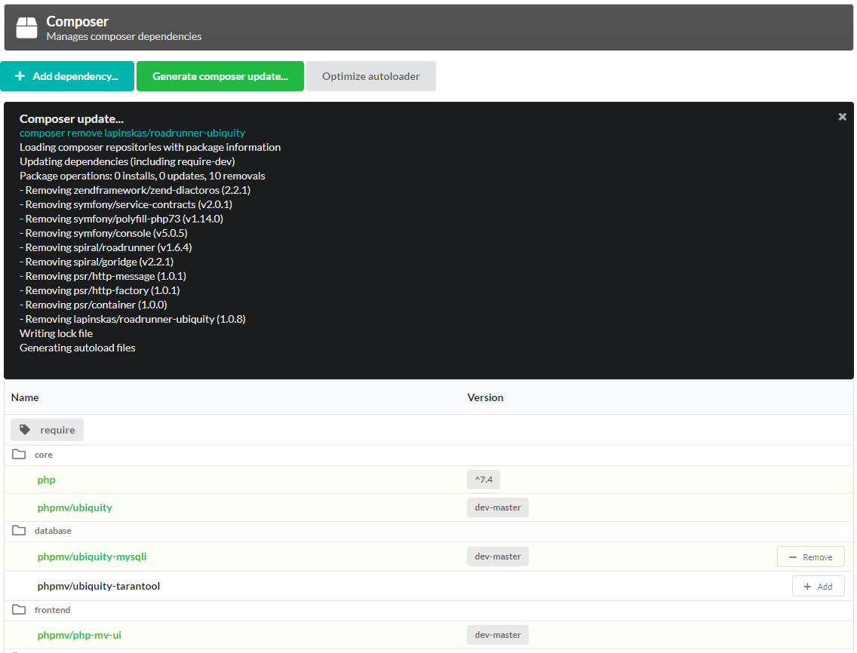This screenshot has width=857, height=653.
Task: Remove the phpmv/ubiquity-mysqli dependency
Action: (x=810, y=556)
